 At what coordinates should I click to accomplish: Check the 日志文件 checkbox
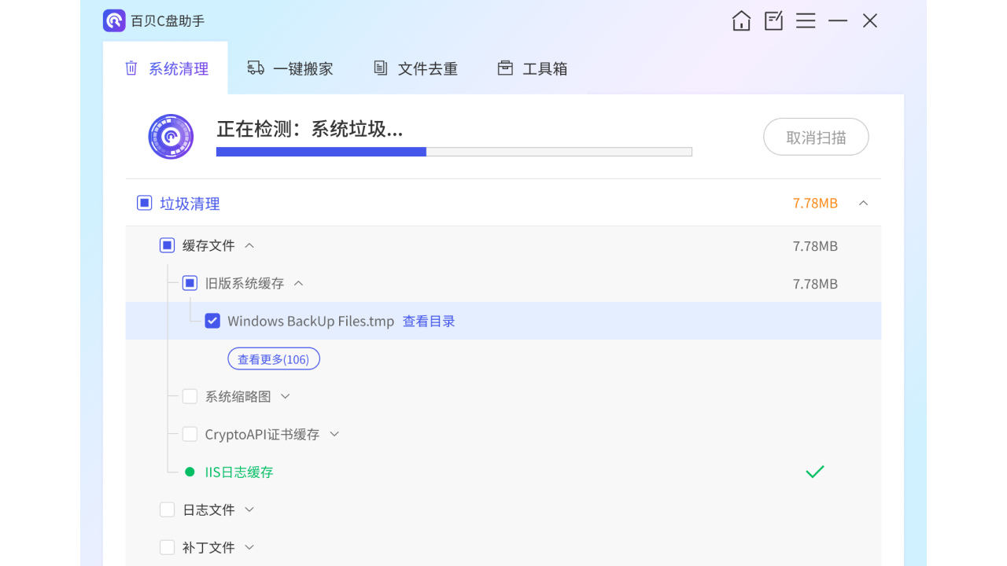click(167, 509)
